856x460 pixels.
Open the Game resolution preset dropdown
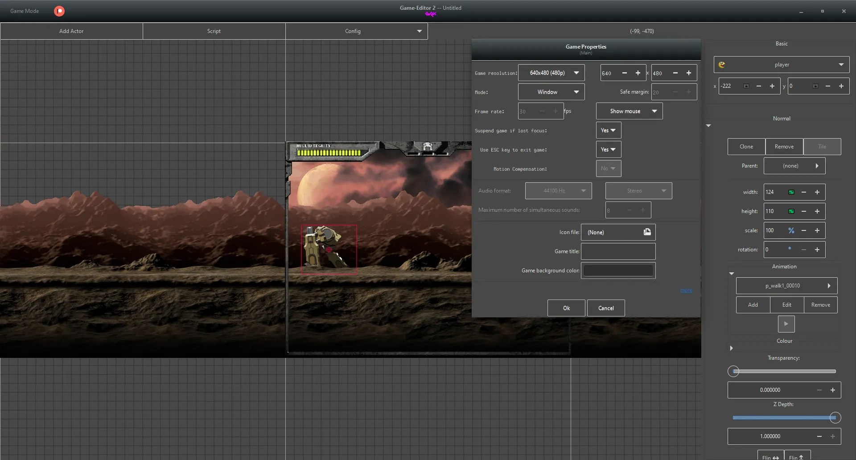pos(551,73)
